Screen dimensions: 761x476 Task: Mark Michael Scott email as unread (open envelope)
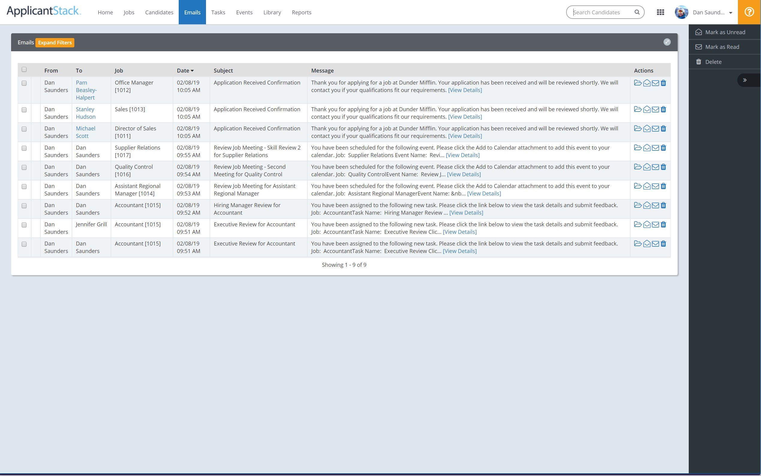click(647, 129)
